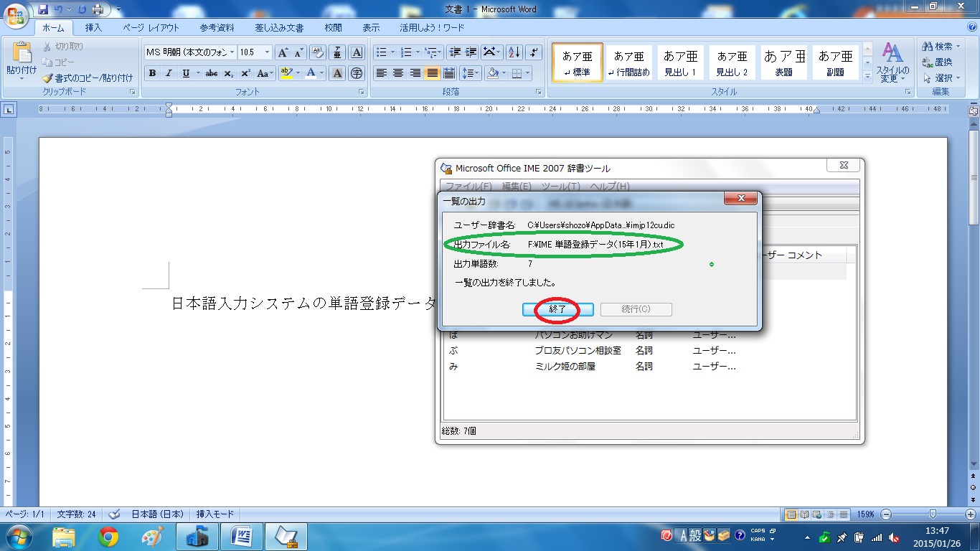Click the Align Right icon
Image resolution: width=980 pixels, height=551 pixels.
click(415, 73)
